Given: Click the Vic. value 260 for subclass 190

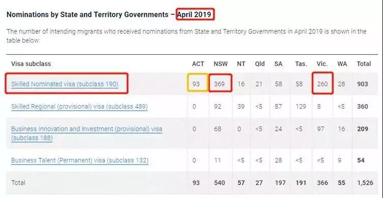Looking at the screenshot, I should 322,84.
